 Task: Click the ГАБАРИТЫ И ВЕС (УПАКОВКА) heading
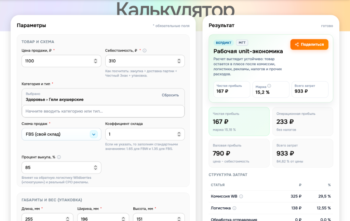(x=52, y=200)
